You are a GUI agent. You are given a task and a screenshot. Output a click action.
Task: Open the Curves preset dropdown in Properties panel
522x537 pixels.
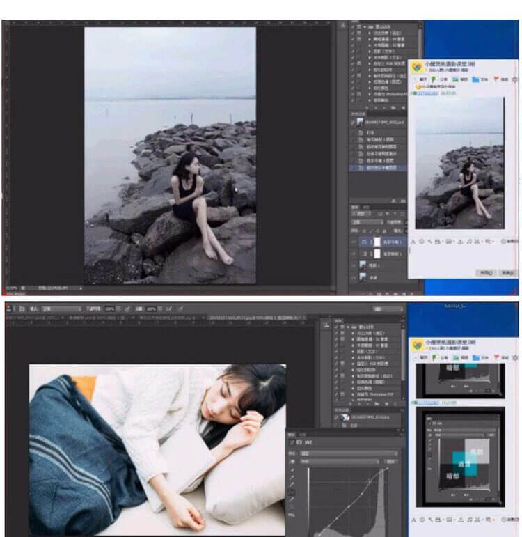349,453
